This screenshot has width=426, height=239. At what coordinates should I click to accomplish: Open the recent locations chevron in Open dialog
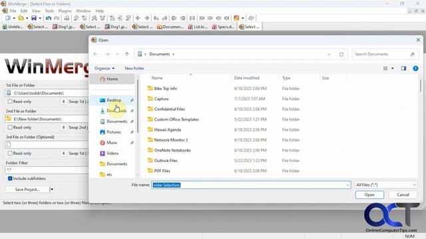117,54
